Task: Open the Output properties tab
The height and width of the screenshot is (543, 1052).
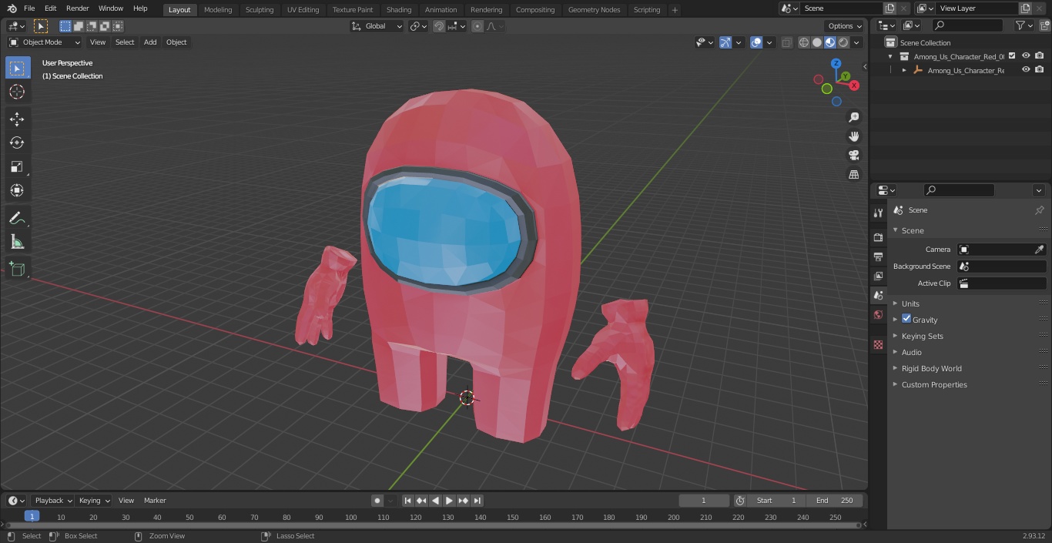Action: 878,256
